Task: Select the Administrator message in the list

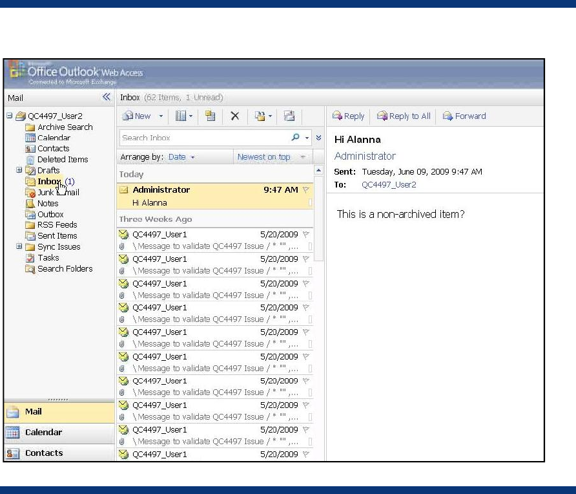Action: (x=215, y=196)
